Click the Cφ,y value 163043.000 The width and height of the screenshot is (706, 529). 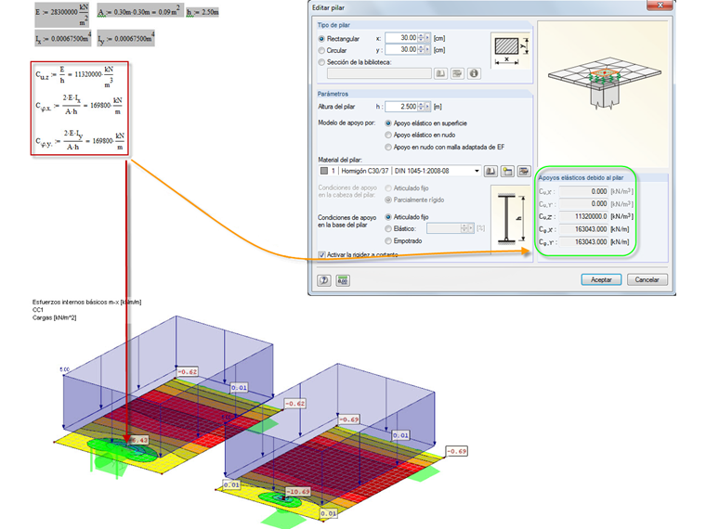pyautogui.click(x=584, y=242)
